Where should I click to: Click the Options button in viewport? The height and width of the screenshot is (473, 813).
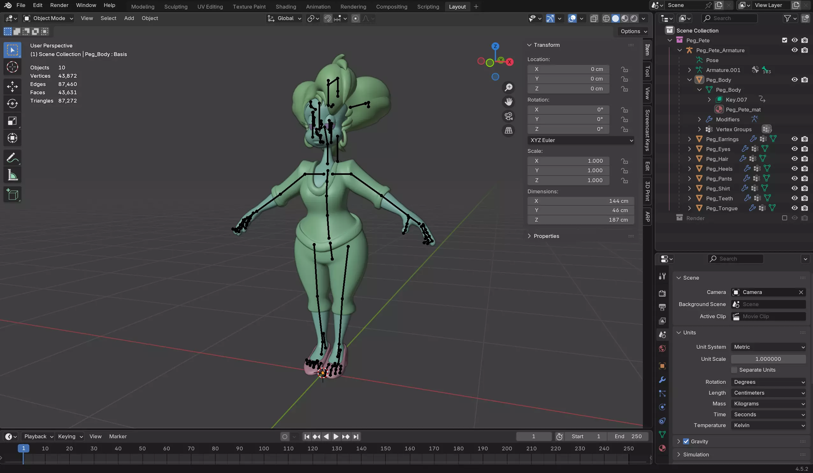coord(633,31)
